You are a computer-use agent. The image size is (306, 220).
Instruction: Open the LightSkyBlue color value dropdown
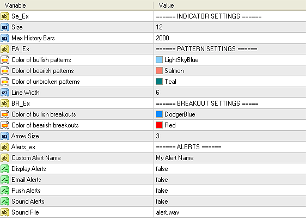230,60
